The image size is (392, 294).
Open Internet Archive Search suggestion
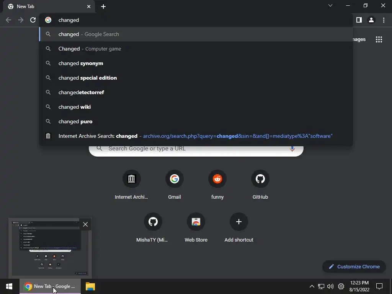click(196, 136)
